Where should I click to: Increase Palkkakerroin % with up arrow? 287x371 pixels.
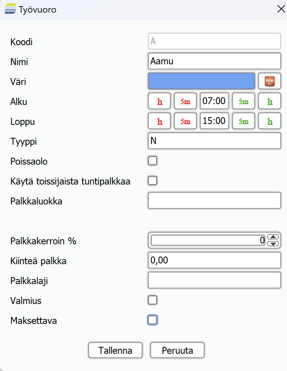[273, 237]
